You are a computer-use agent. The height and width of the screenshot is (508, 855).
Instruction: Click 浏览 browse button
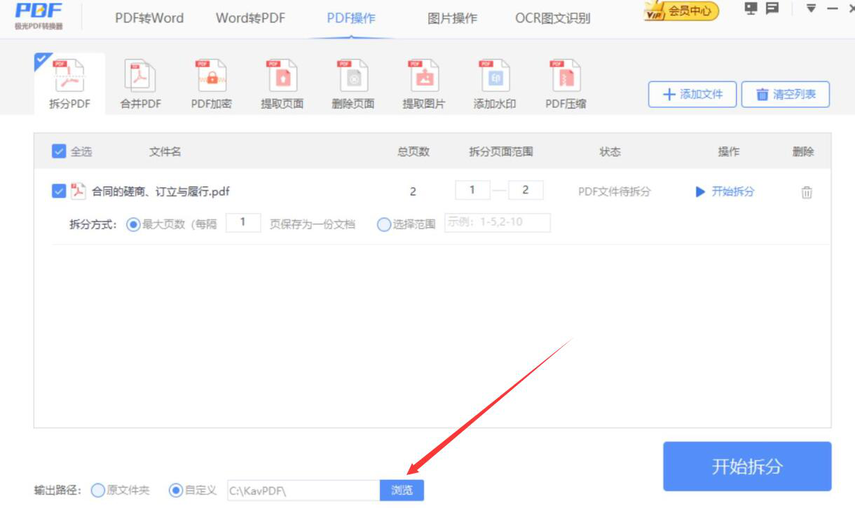pos(402,490)
